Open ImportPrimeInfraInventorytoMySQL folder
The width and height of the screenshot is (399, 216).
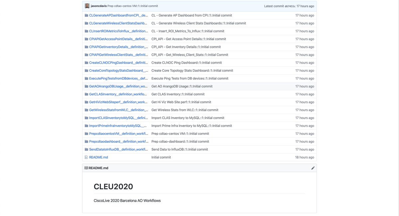[118, 126]
